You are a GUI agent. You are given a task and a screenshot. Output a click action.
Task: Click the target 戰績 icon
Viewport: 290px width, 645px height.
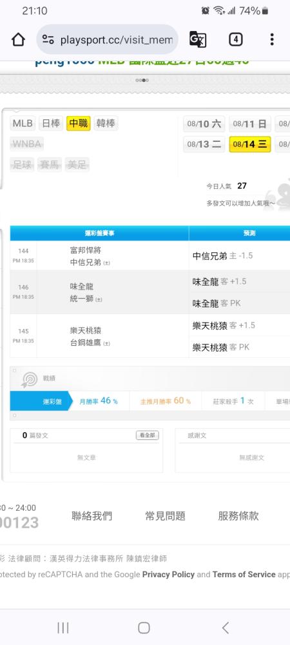[29, 379]
